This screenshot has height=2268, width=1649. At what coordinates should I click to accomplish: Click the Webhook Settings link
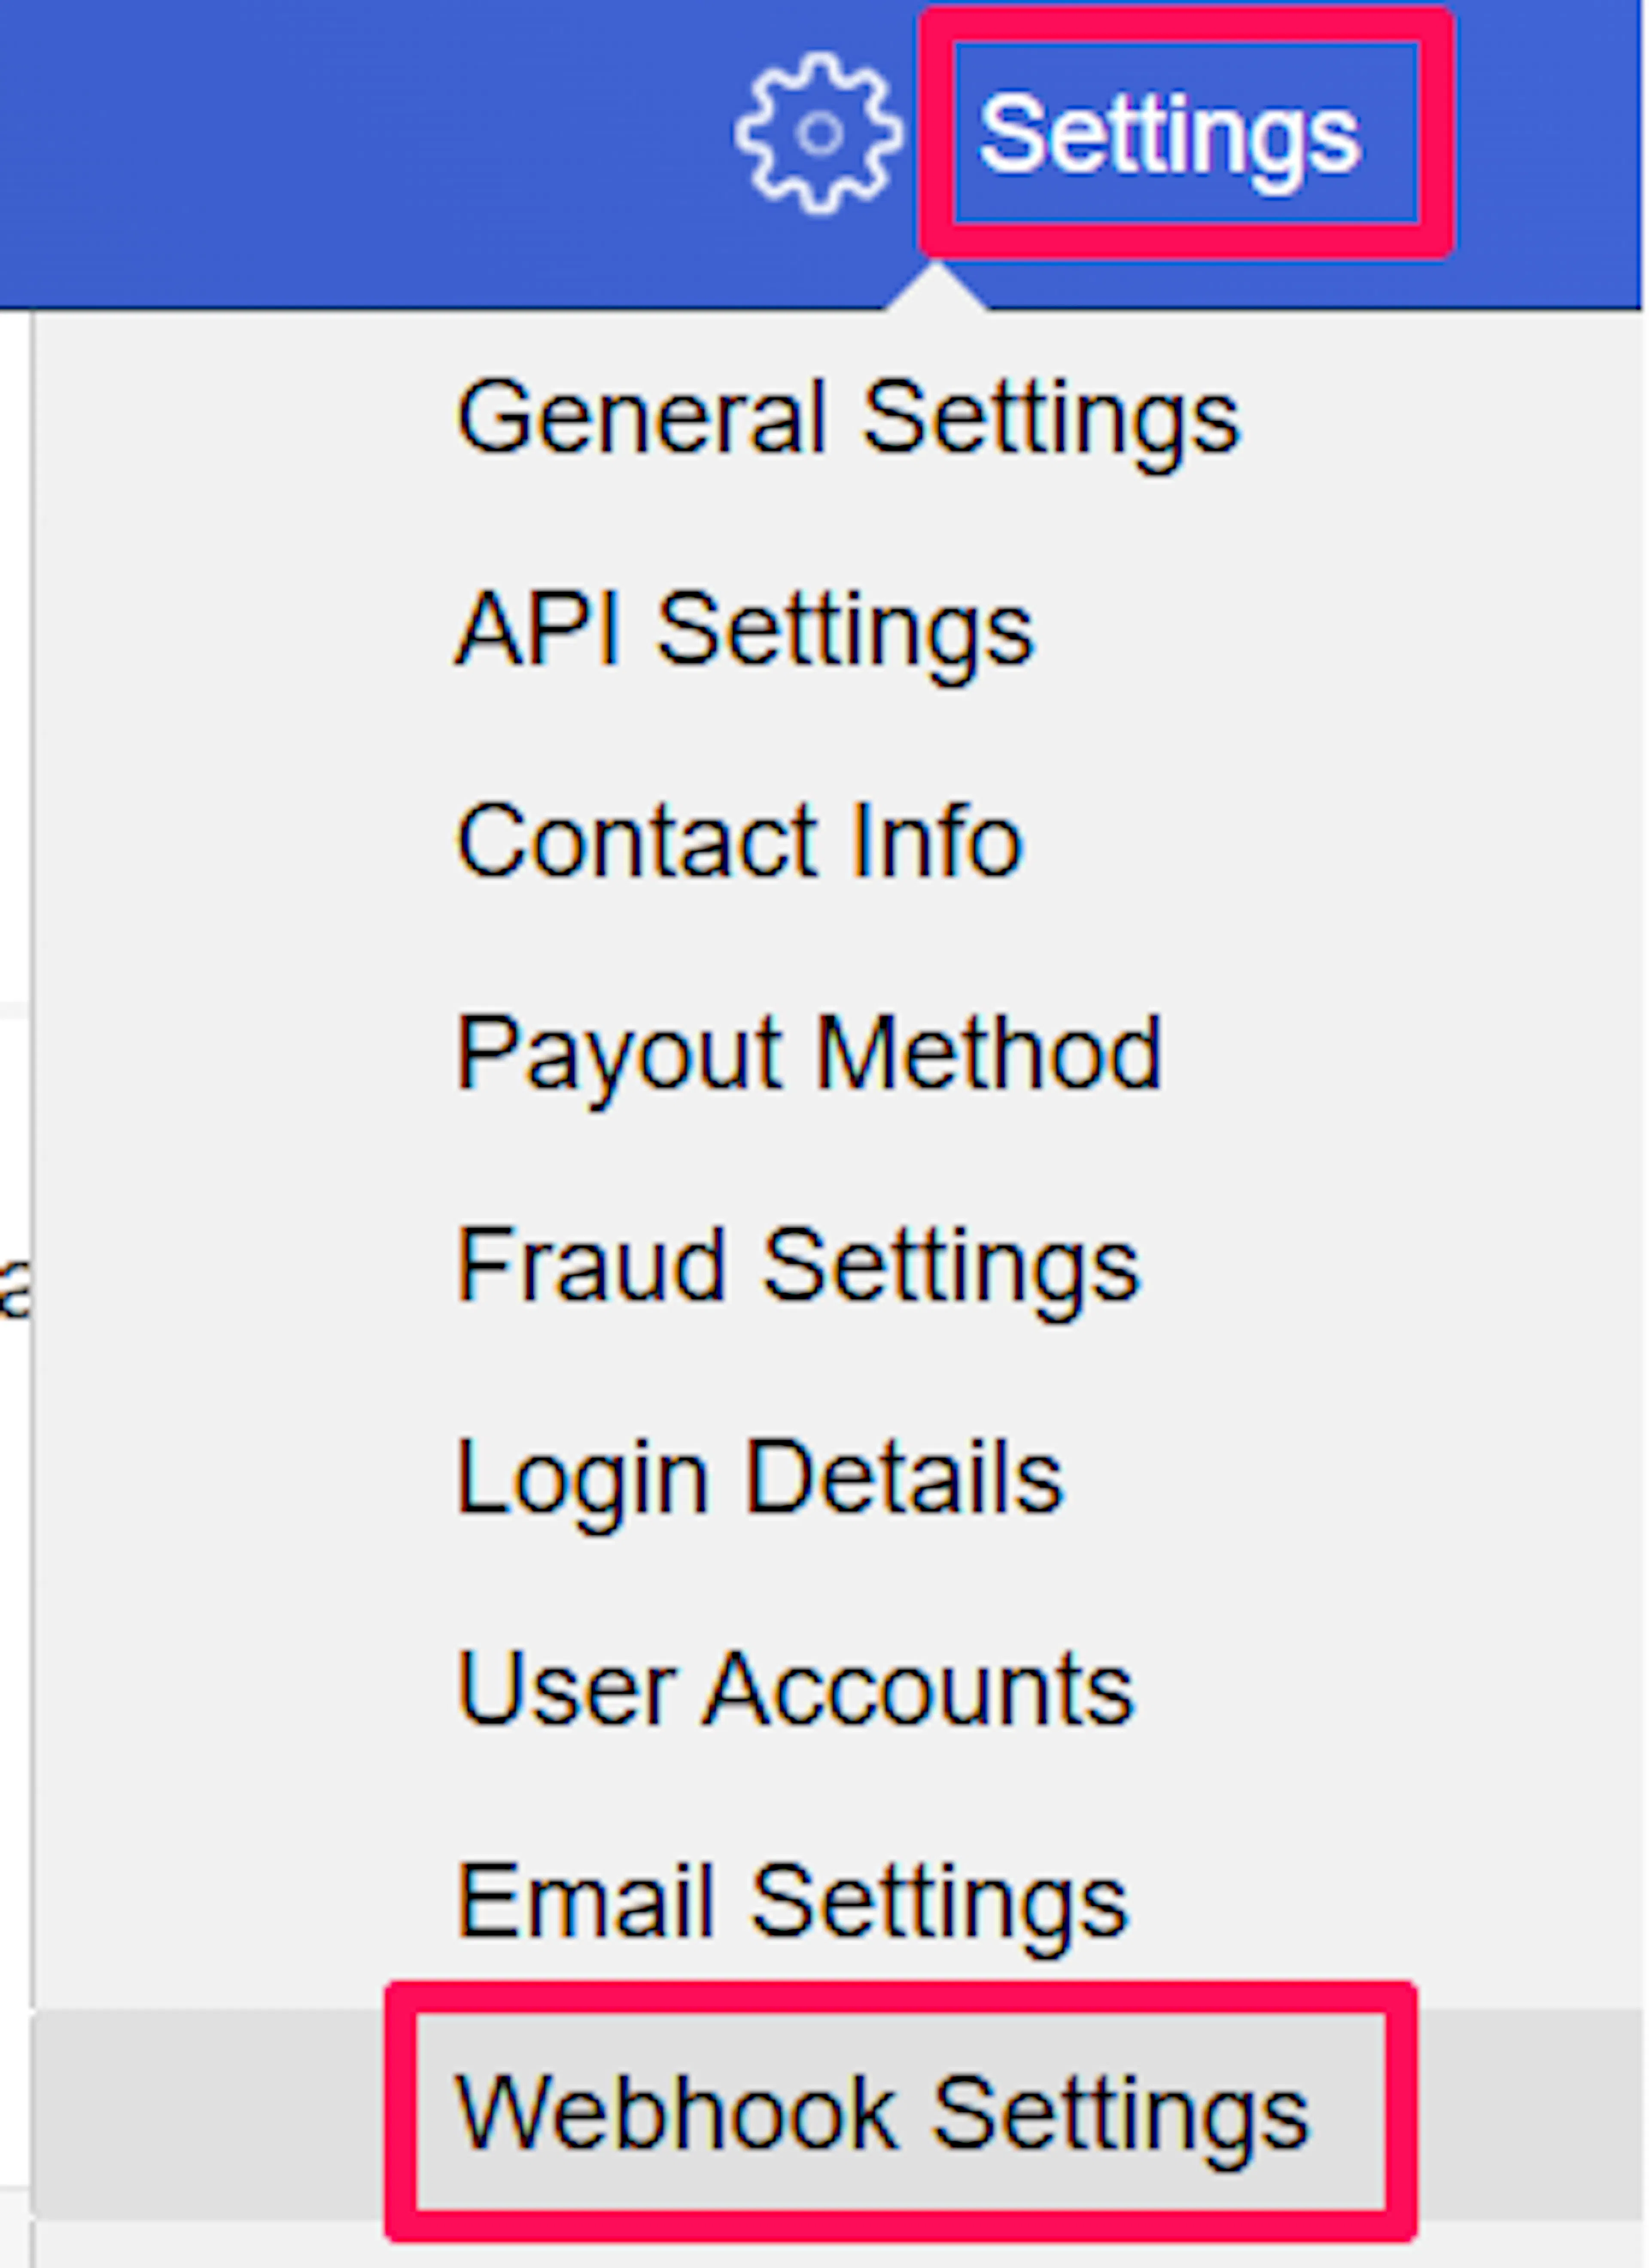(883, 2116)
